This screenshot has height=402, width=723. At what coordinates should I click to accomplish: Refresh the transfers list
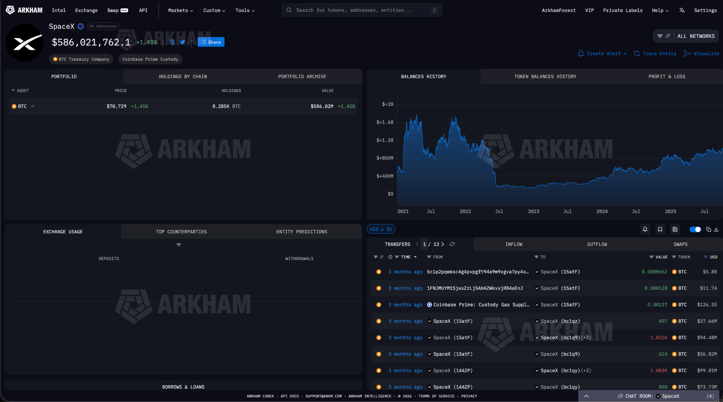452,244
